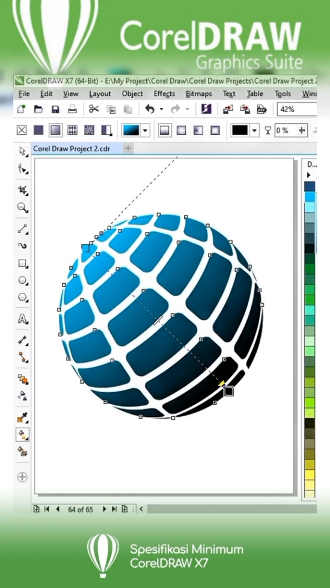The image size is (330, 588).
Task: Select the Zoom tool in toolbox
Action: pos(23,207)
